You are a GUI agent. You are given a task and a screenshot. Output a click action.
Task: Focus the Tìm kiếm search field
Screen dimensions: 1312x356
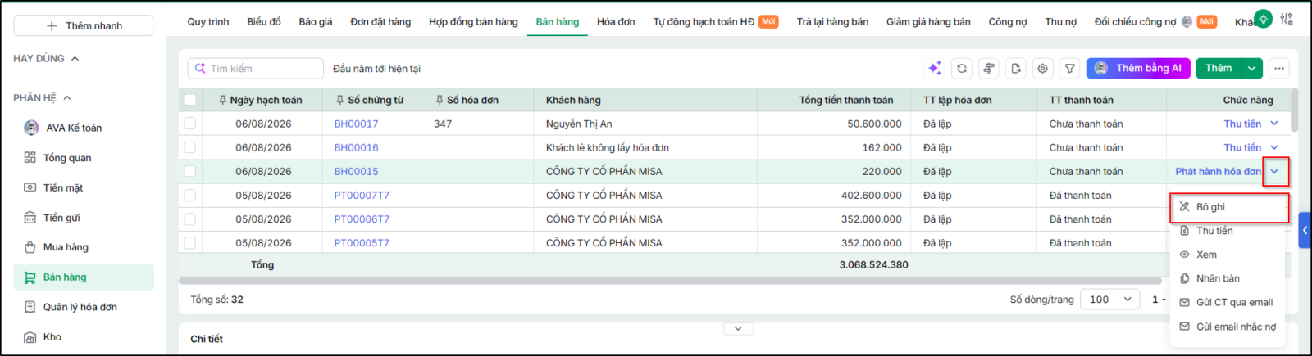coord(256,69)
